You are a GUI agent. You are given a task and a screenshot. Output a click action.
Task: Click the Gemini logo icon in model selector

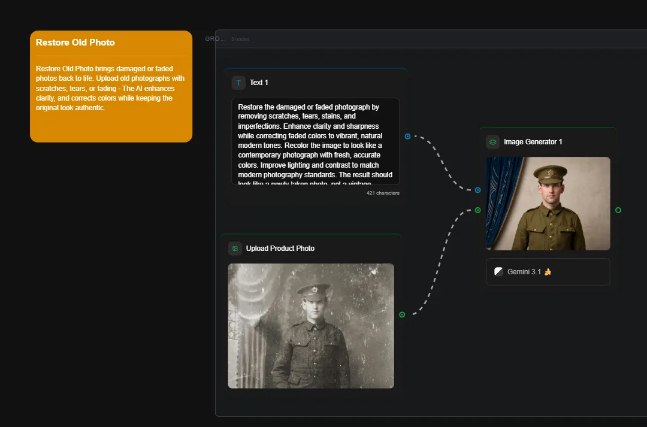click(498, 272)
